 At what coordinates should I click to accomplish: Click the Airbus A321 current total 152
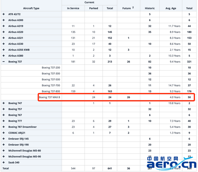(x=110, y=38)
